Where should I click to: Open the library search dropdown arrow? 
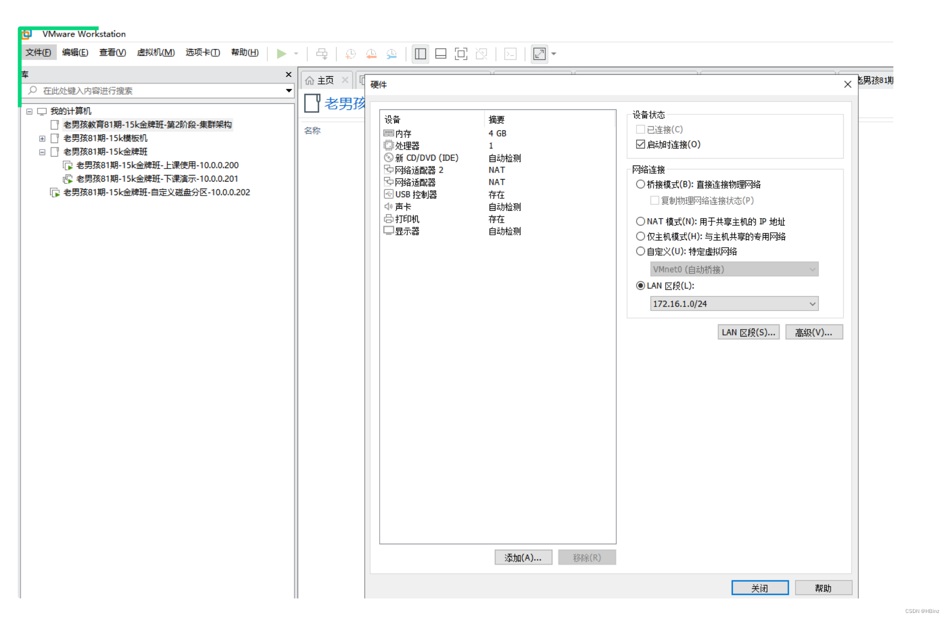289,91
